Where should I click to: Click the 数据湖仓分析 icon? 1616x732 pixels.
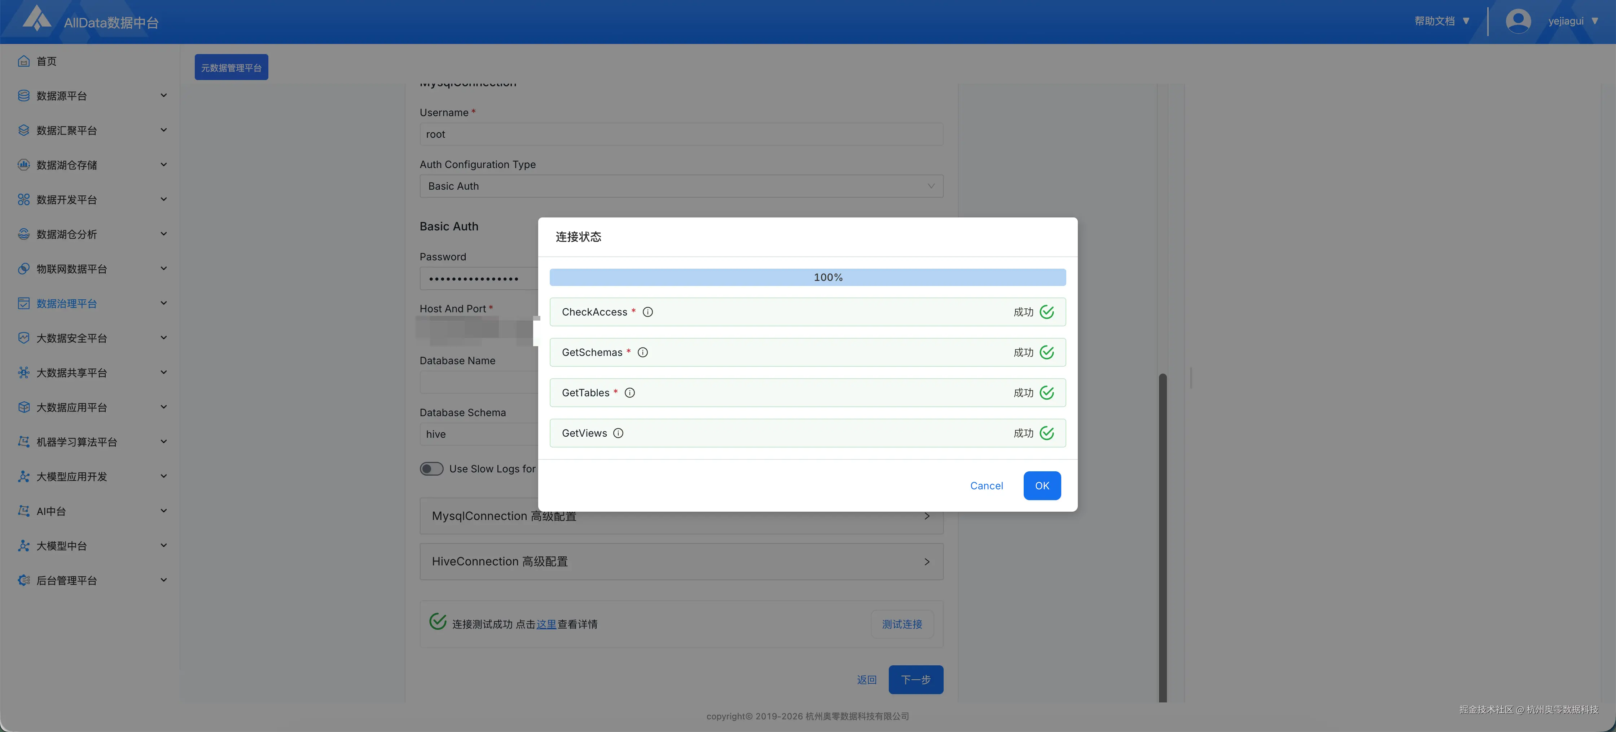click(x=24, y=234)
